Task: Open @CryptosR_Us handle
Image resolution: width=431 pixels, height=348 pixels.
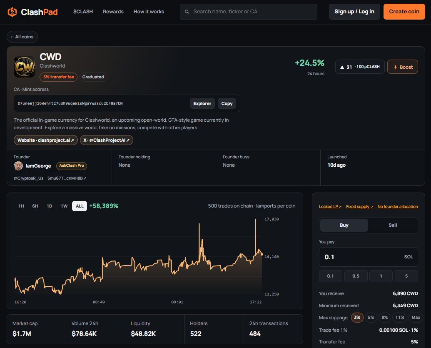Action: (29, 178)
